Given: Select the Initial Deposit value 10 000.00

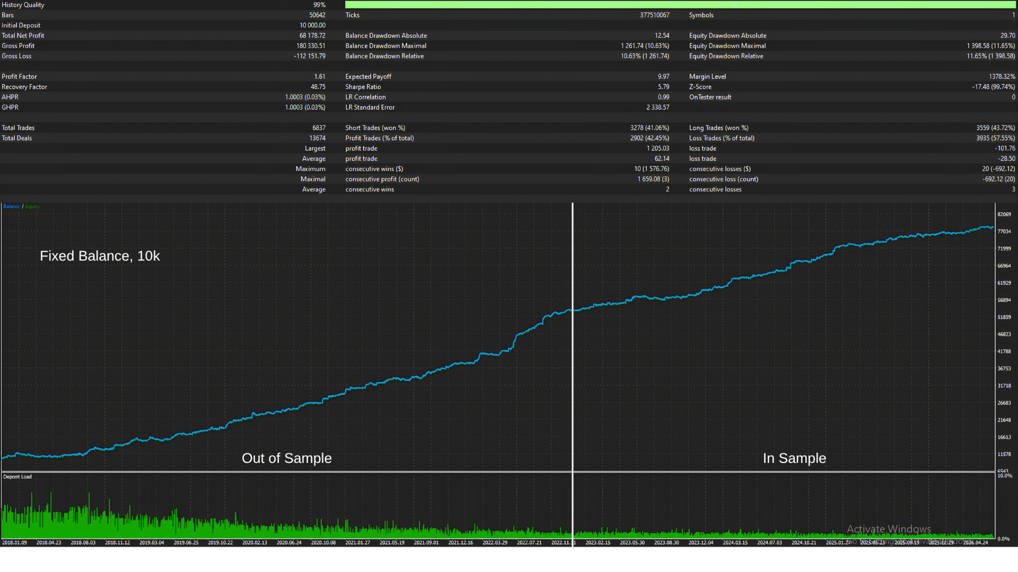Looking at the screenshot, I should (x=312, y=25).
